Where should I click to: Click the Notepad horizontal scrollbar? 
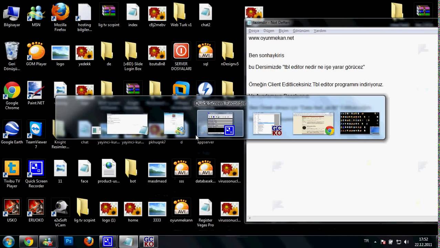click(342, 218)
